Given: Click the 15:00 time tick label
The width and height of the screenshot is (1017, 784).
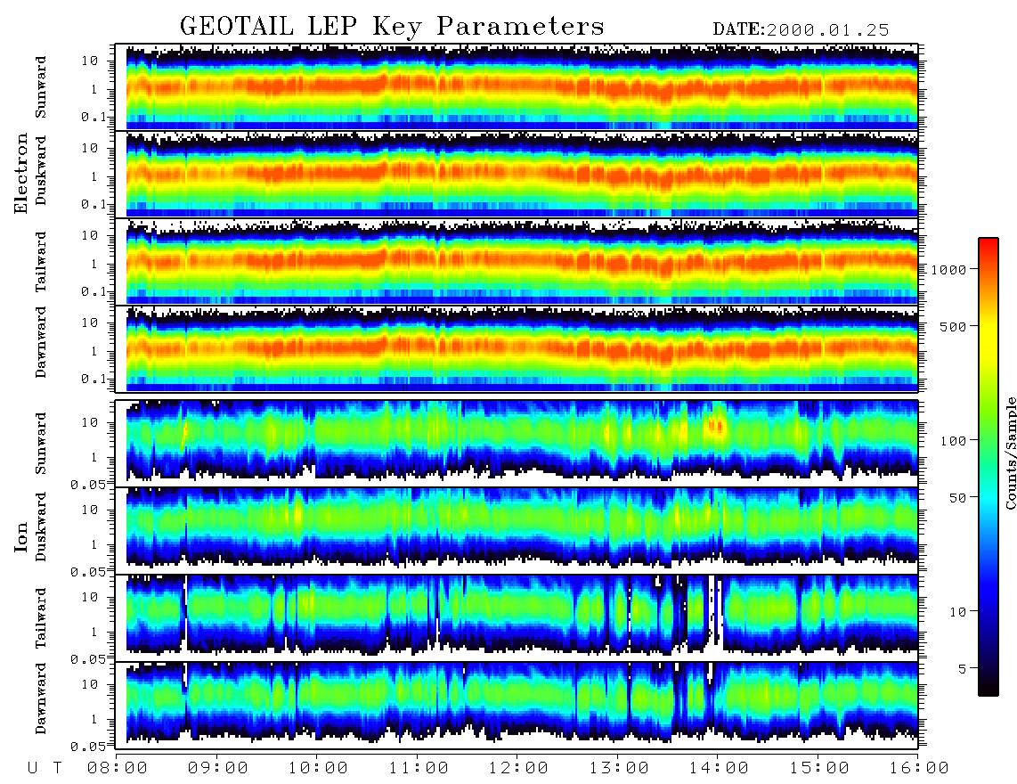Looking at the screenshot, I should click(x=819, y=769).
